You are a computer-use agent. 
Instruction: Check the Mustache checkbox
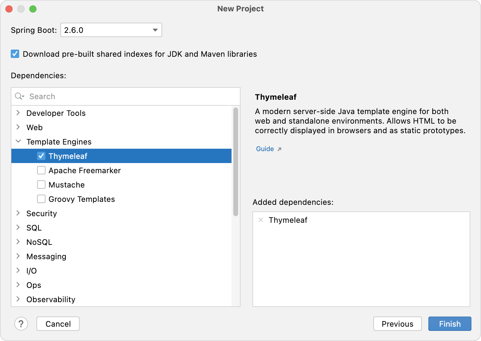click(41, 185)
